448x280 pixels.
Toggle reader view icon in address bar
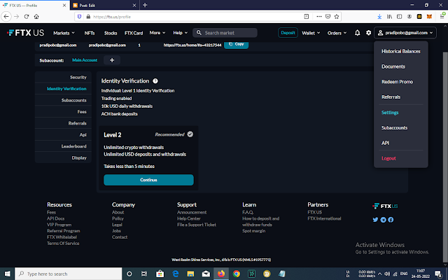click(x=307, y=17)
